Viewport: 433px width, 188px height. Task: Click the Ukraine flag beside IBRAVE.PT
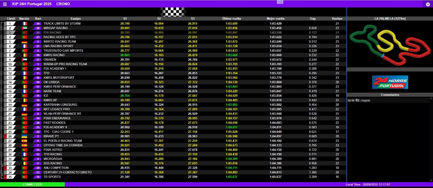pos(24,136)
